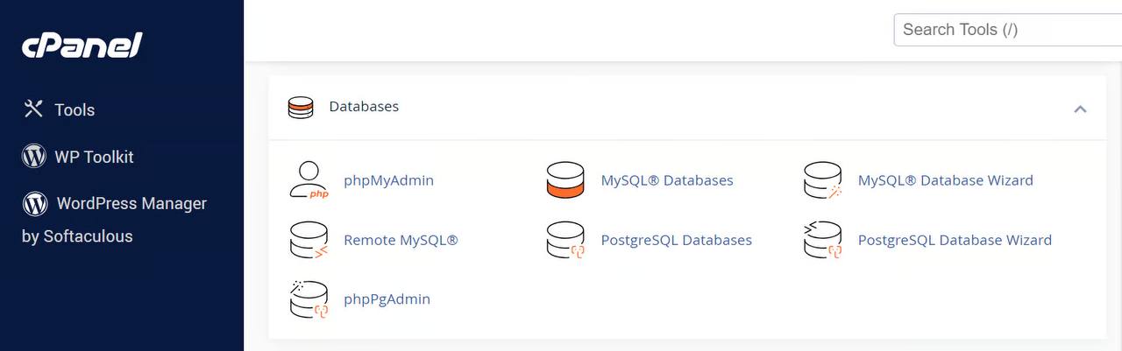Open WordPress Manager by Softaculous
This screenshot has width=1122, height=351.
tap(131, 204)
